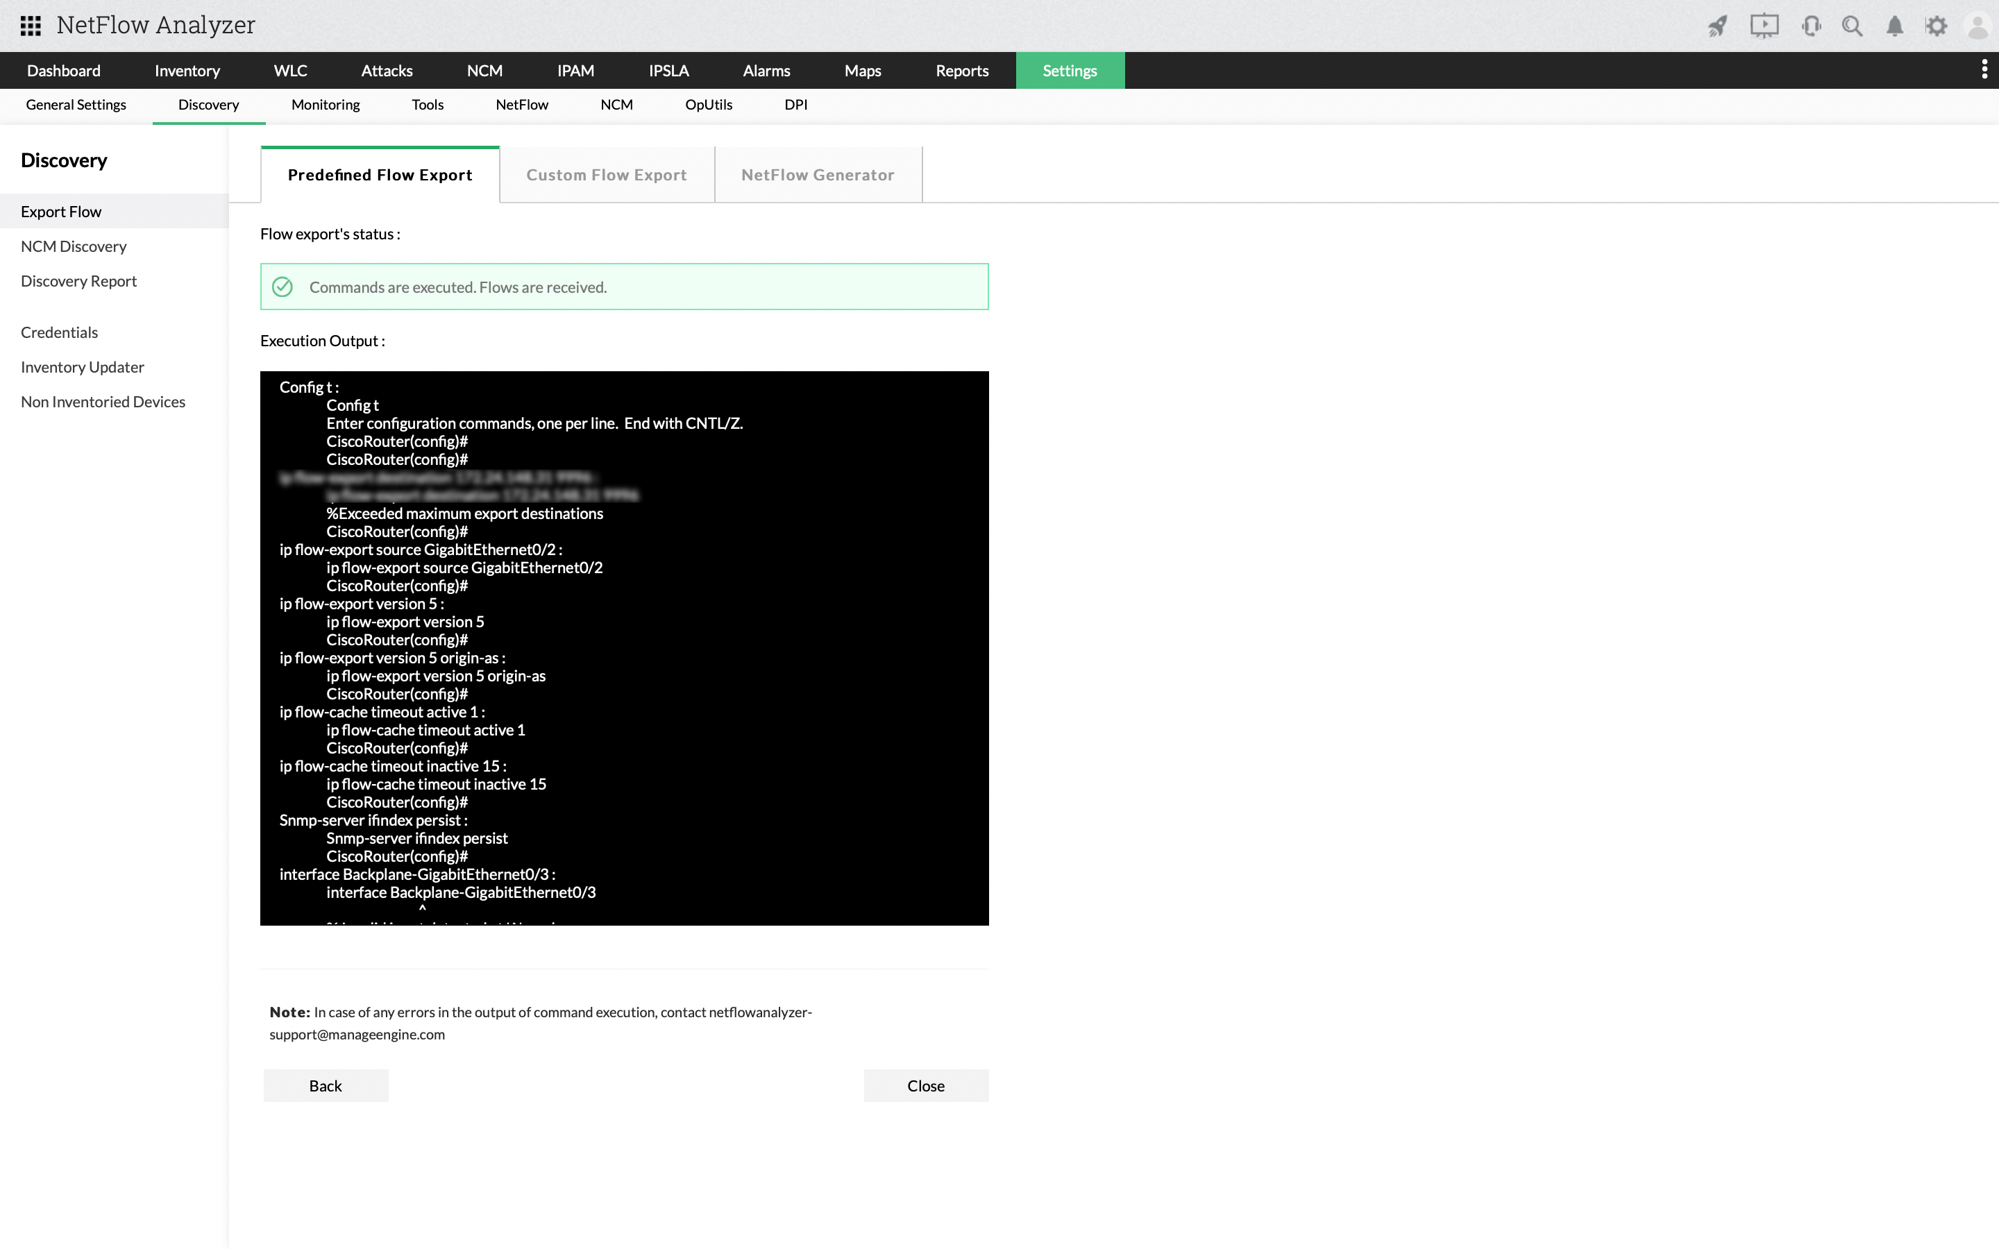Viewport: 1999px width, 1249px height.
Task: Show notifications via the bell icon
Action: pyautogui.click(x=1895, y=26)
